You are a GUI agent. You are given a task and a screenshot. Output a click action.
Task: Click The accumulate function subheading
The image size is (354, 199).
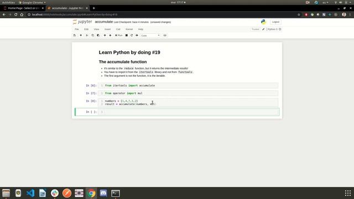click(123, 62)
